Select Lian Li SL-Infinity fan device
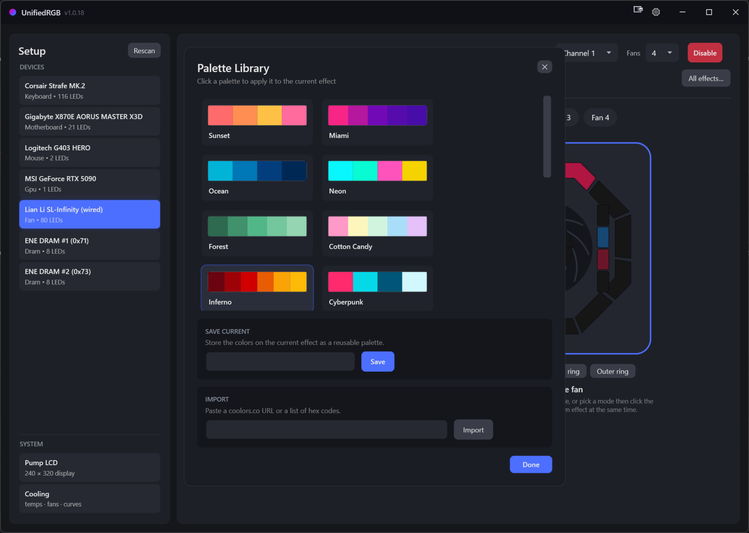 89,214
